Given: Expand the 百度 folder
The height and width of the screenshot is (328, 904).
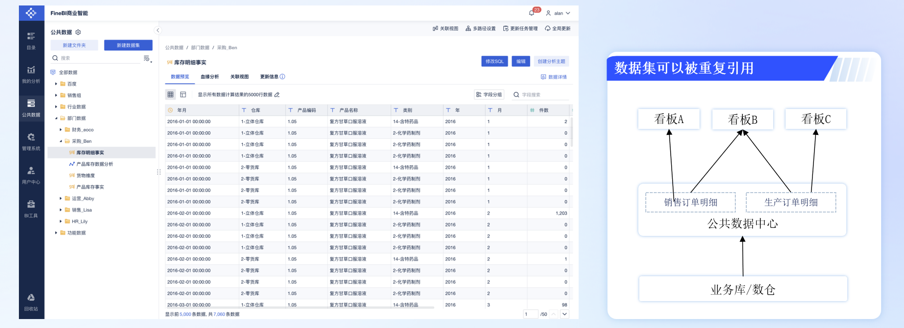Looking at the screenshot, I should [x=56, y=84].
